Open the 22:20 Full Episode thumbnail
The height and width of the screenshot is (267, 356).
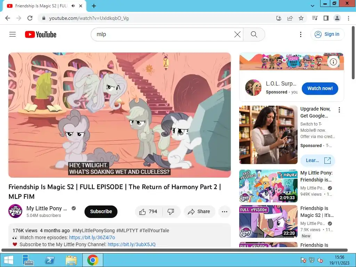click(268, 221)
